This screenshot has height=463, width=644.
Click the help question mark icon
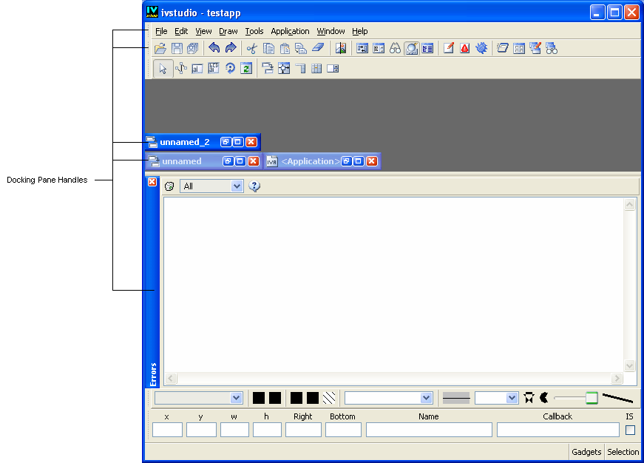coord(254,186)
